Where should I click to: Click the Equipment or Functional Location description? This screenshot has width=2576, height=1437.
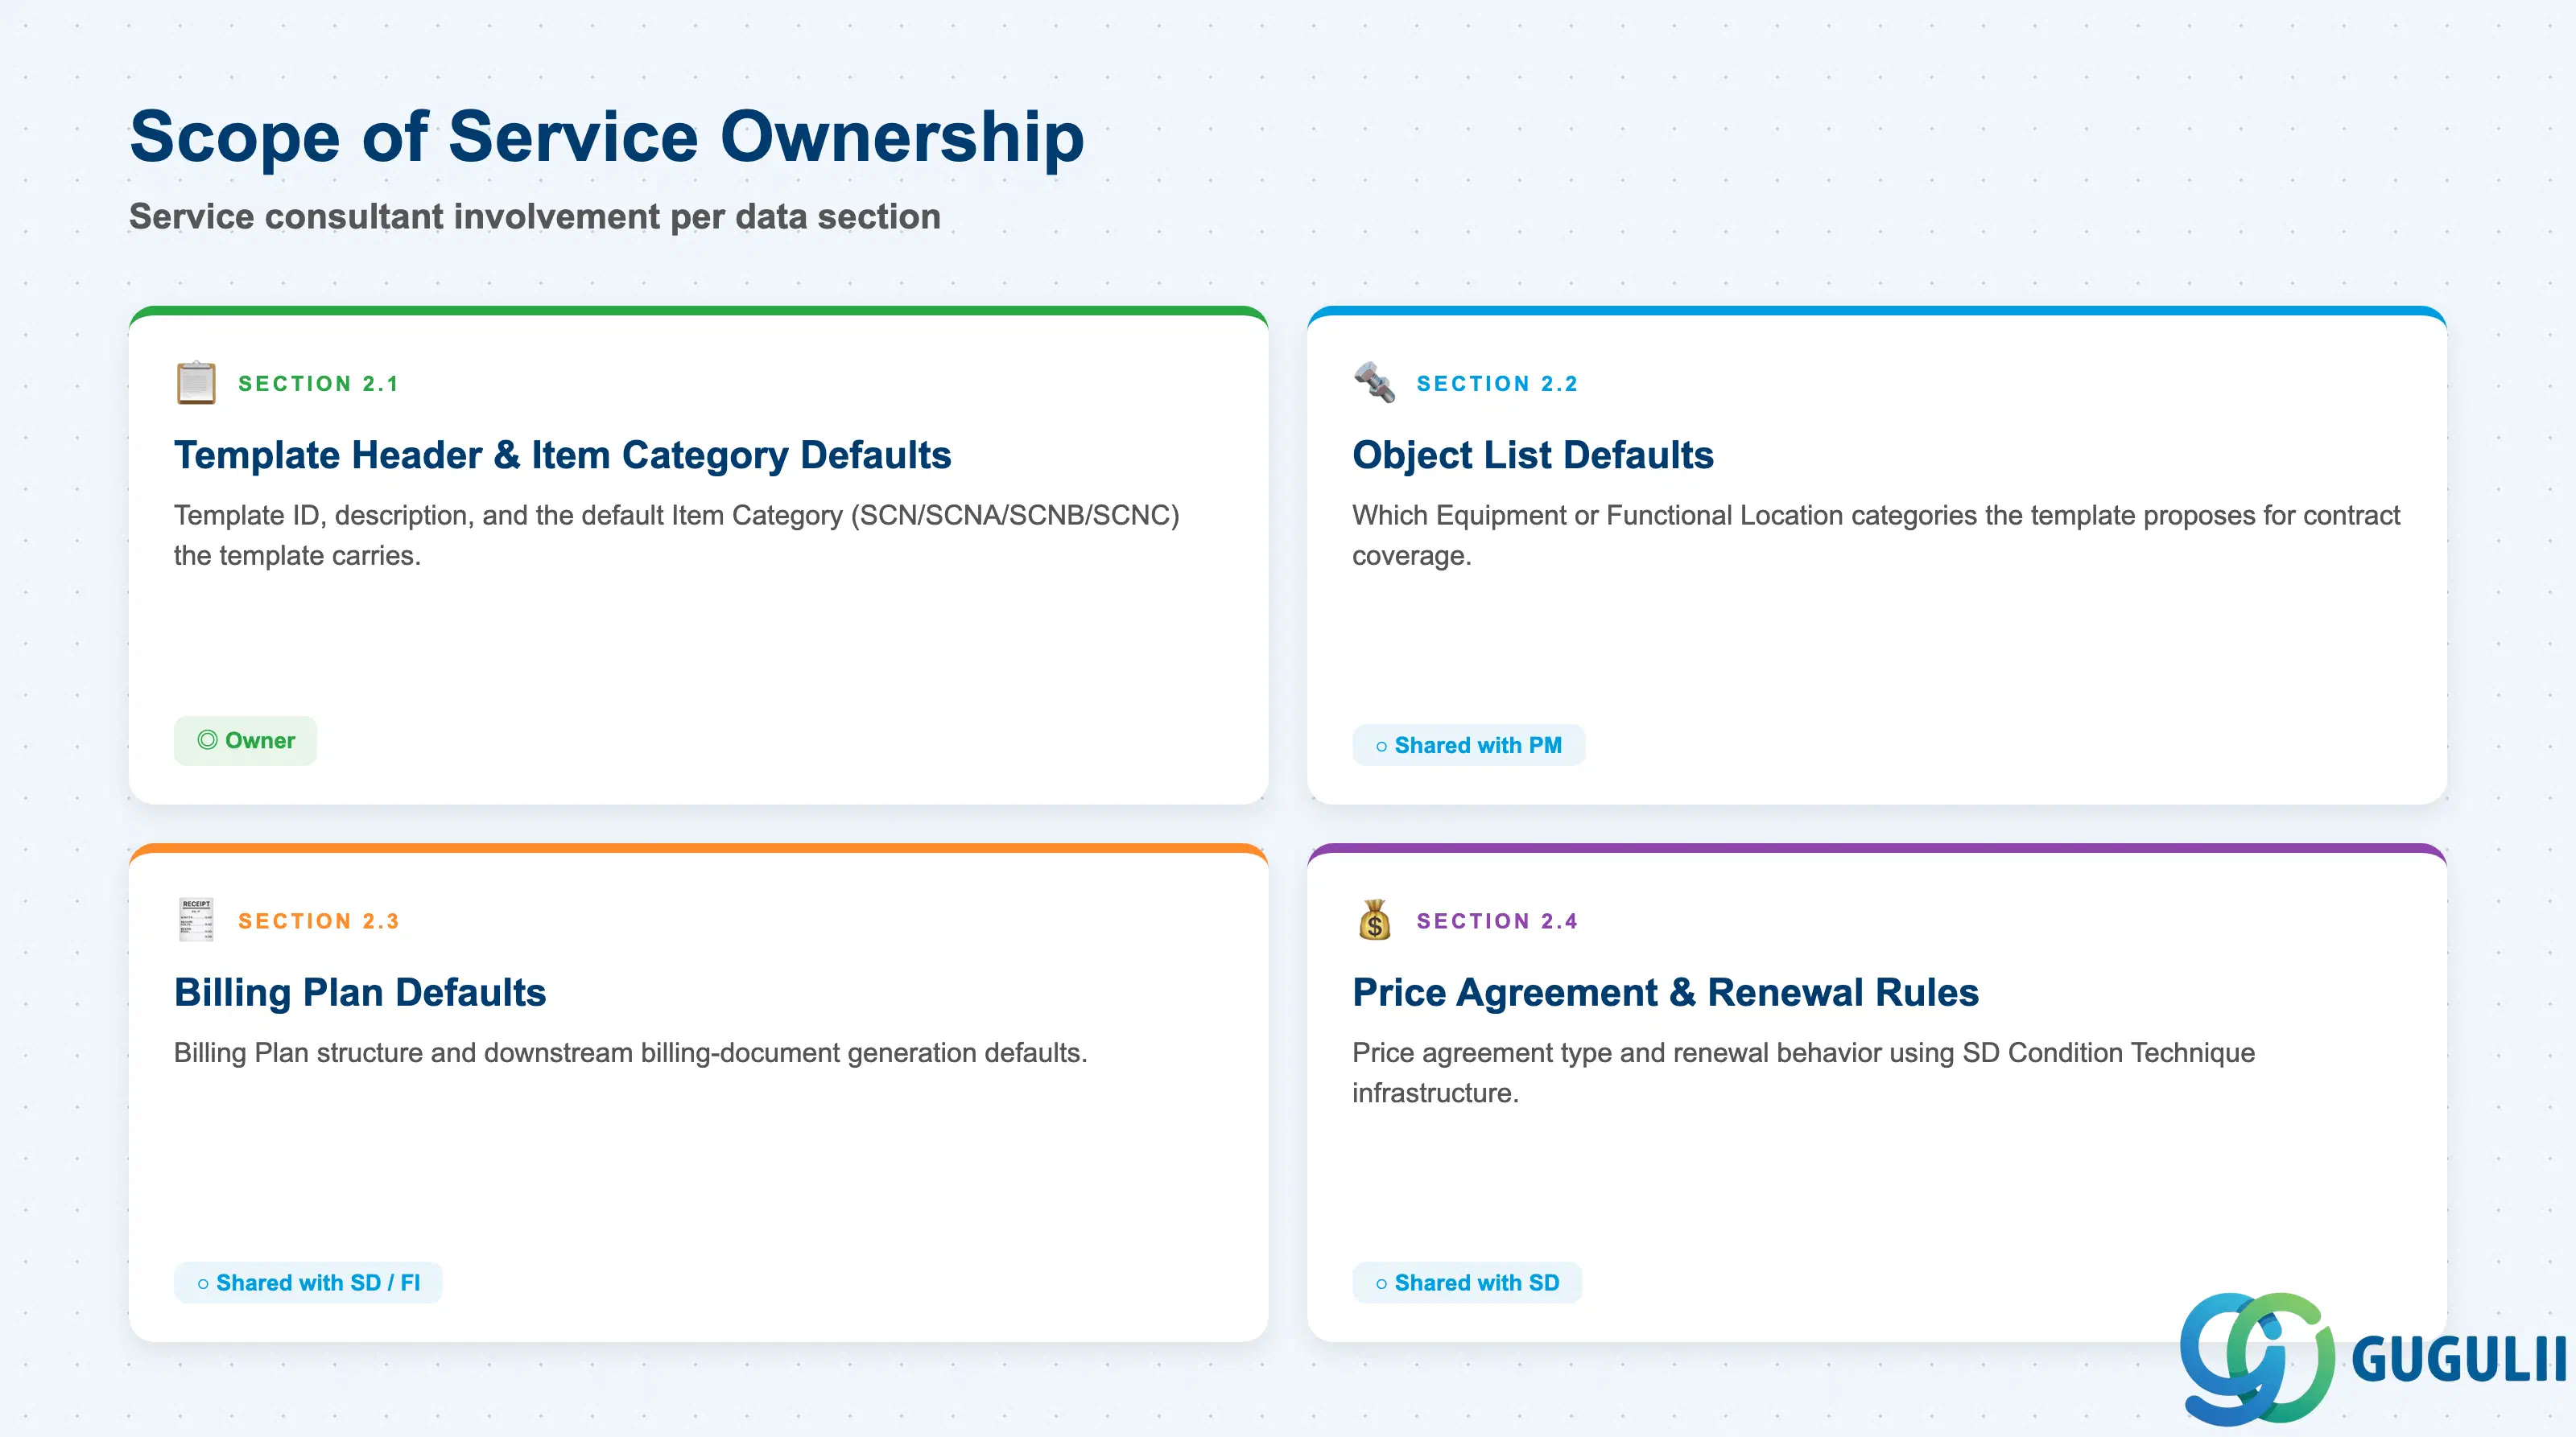click(1876, 536)
